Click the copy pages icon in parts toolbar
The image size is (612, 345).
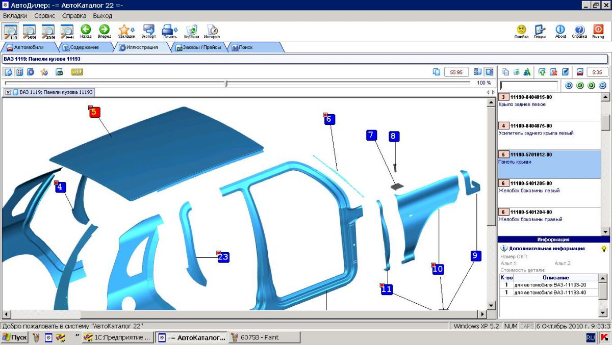pos(506,72)
